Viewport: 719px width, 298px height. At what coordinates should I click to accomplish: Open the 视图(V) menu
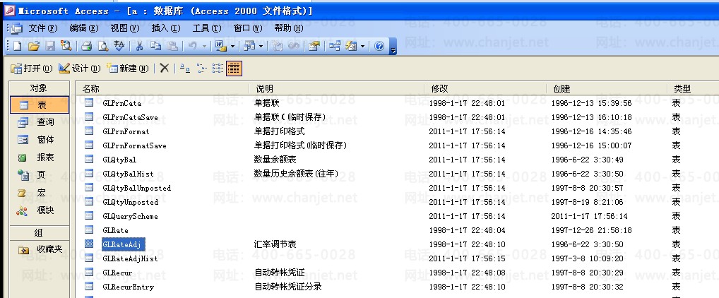(x=125, y=28)
